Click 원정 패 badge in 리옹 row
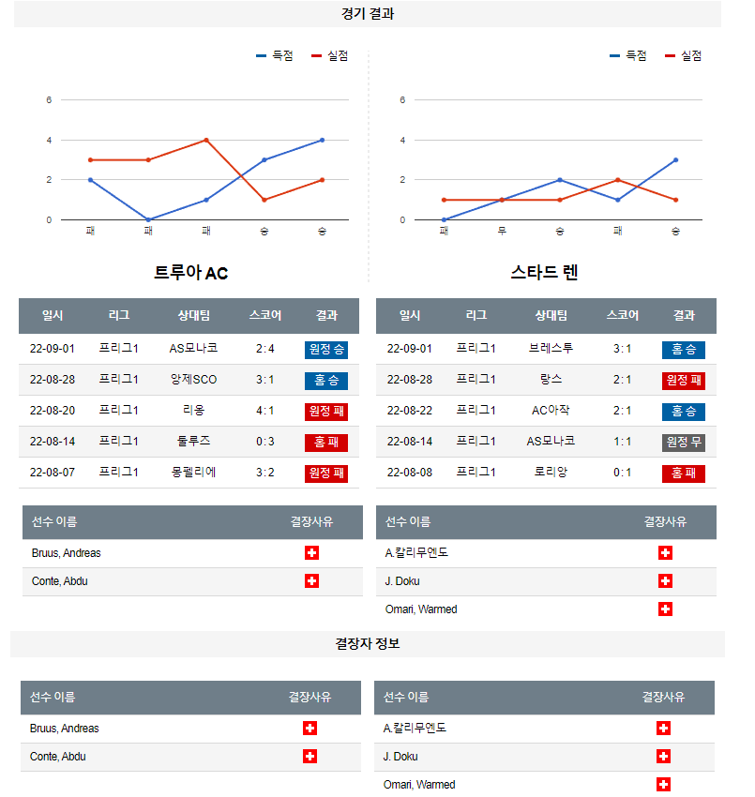Viewport: 755px width, 797px height. coord(326,412)
